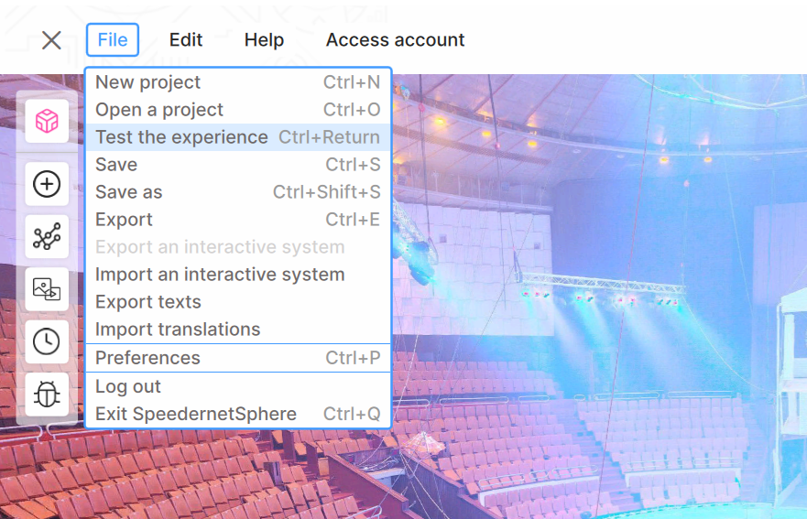Click Export in the File menu
The image size is (807, 519).
pos(124,220)
